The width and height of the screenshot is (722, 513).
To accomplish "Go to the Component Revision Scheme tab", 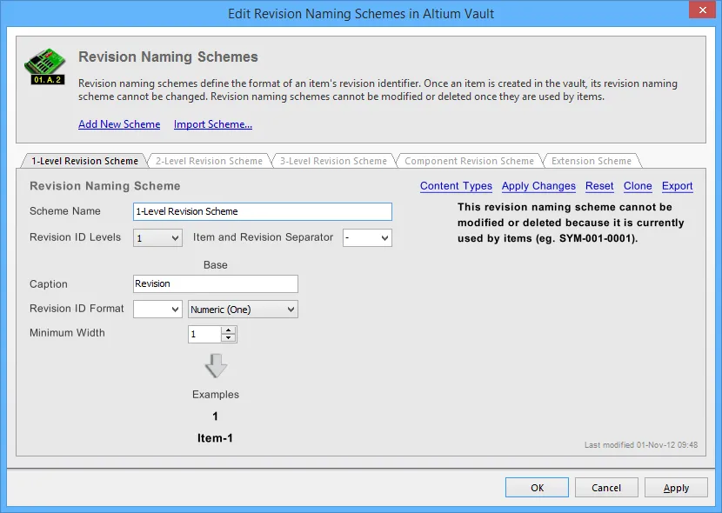I will 469,161.
